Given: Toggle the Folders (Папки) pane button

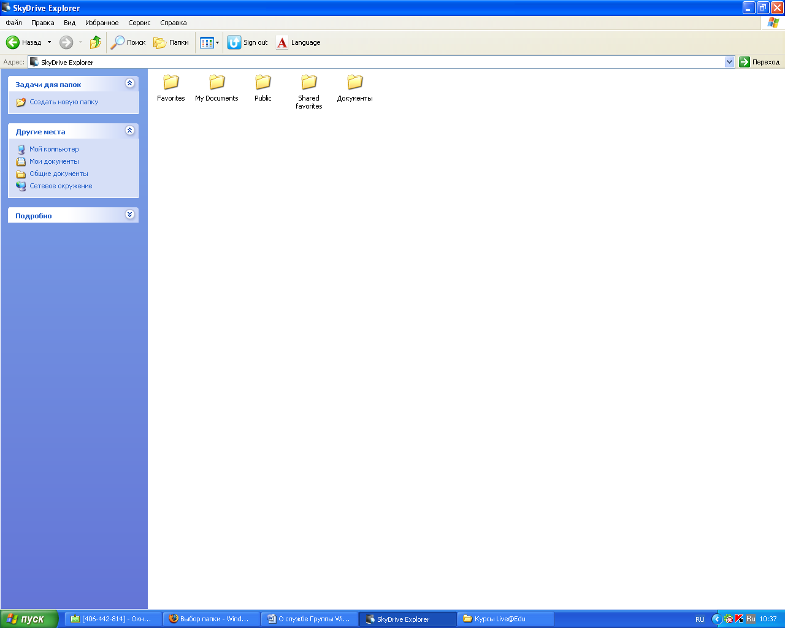Looking at the screenshot, I should pyautogui.click(x=171, y=42).
